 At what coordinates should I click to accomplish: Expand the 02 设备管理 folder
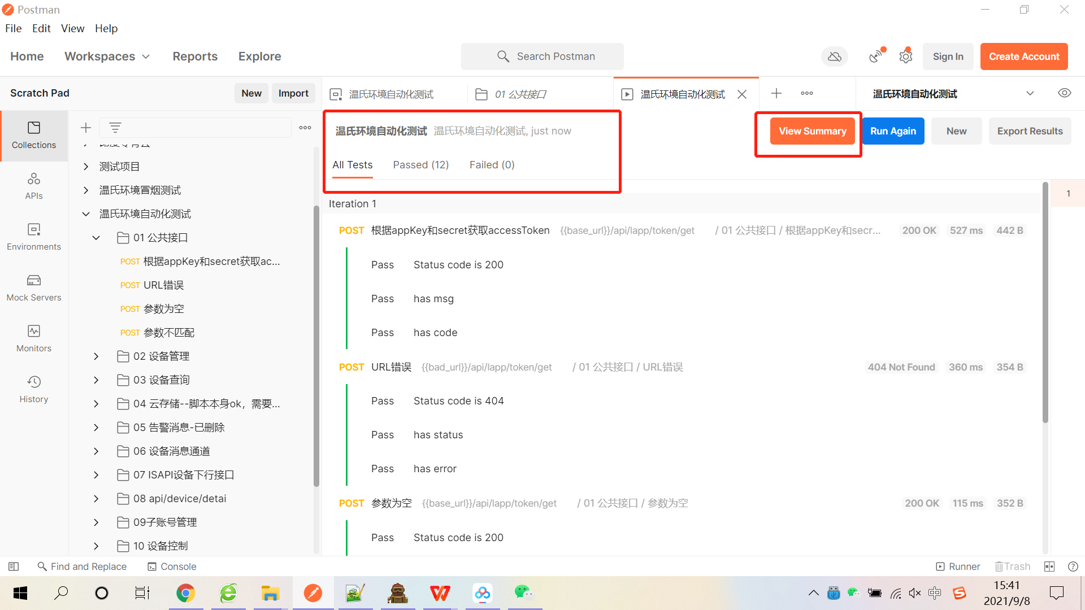click(x=96, y=356)
